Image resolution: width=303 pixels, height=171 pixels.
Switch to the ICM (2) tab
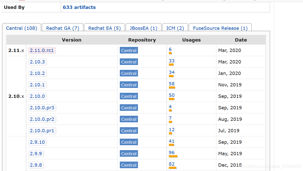(x=175, y=28)
